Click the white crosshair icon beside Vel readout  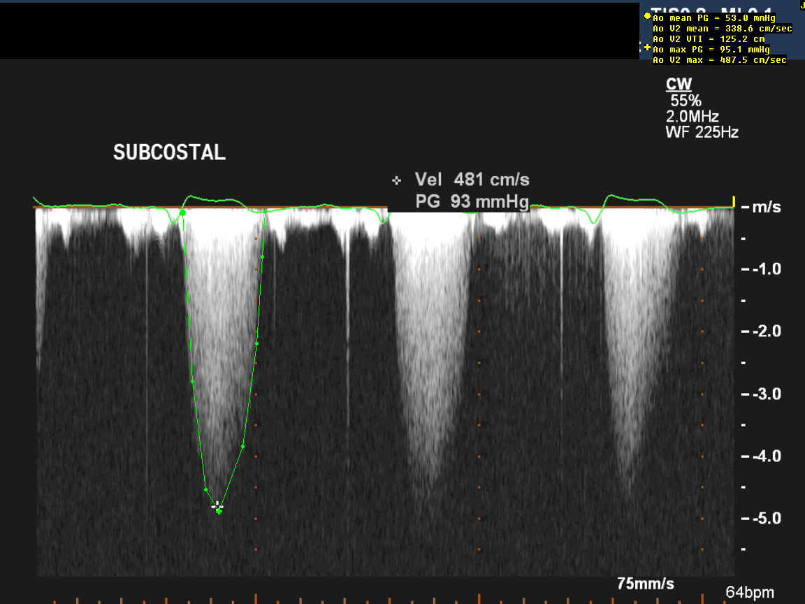pyautogui.click(x=397, y=180)
